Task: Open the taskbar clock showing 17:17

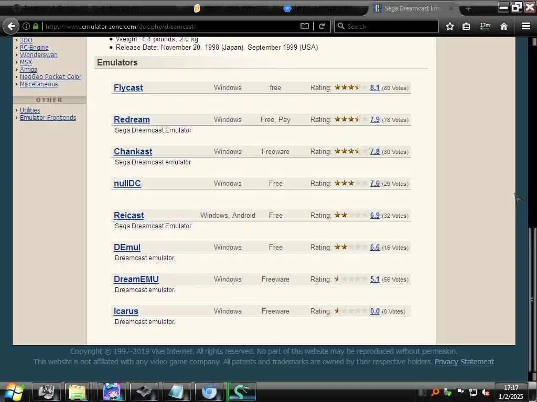Action: [511, 392]
